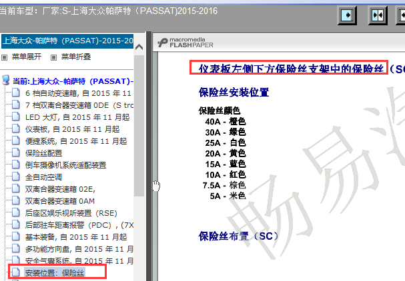This screenshot has height=281, width=405.
Task: Click the document icon beside 倒车摄像机系统适配装置
Action: [x=16, y=164]
